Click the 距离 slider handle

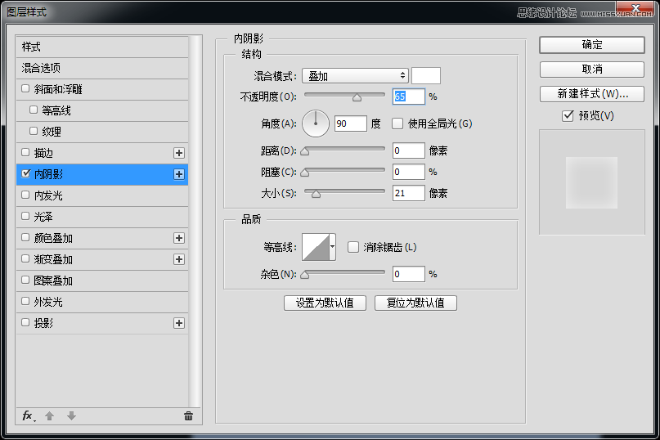tap(305, 151)
